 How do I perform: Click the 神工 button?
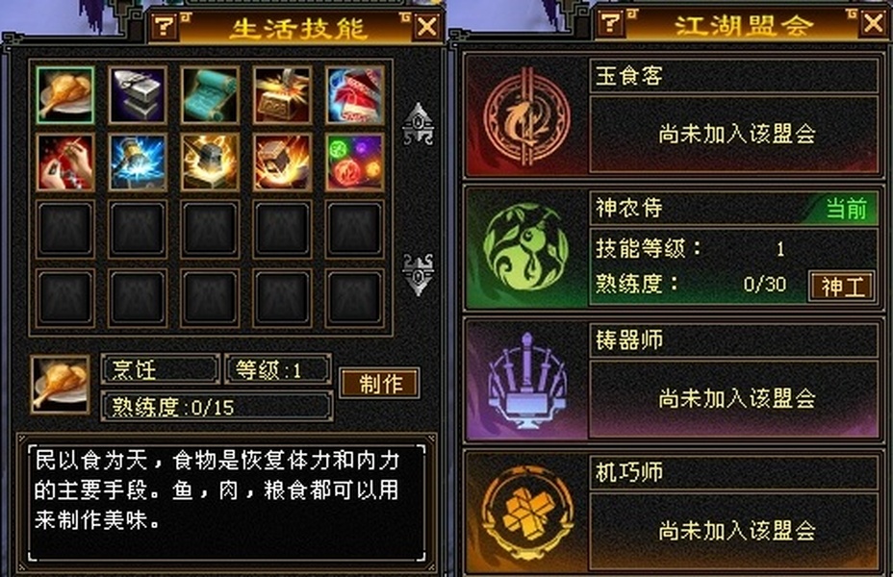842,286
